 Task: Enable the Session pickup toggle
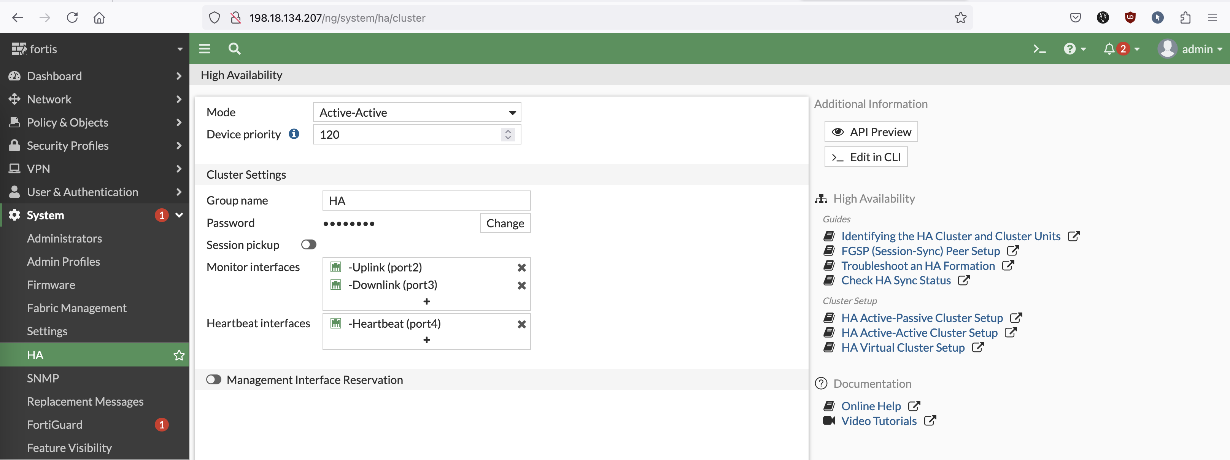[x=308, y=245]
